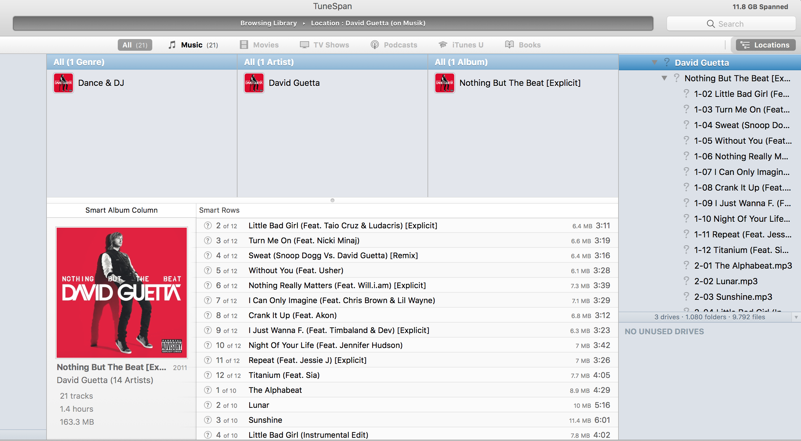Screen dimensions: 801x441
Task: Click the Podcasts icon
Action: pyautogui.click(x=374, y=45)
